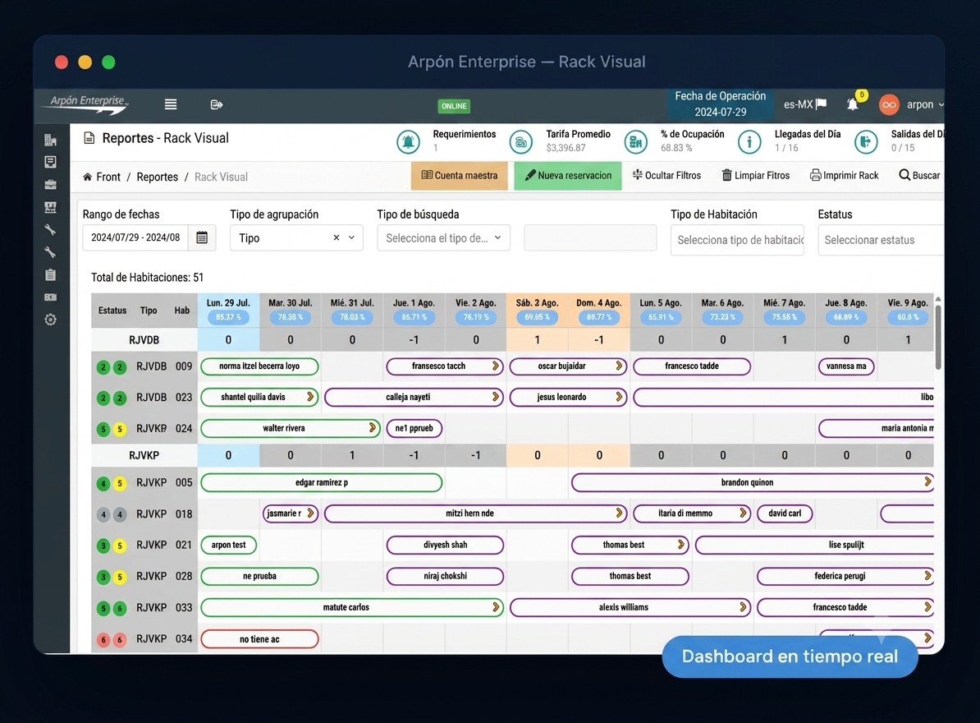Click the Selecciona tipo de habitación field
980x723 pixels.
pyautogui.click(x=738, y=240)
